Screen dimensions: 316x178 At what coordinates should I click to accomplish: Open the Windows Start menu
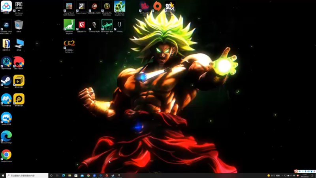pyautogui.click(x=3, y=176)
